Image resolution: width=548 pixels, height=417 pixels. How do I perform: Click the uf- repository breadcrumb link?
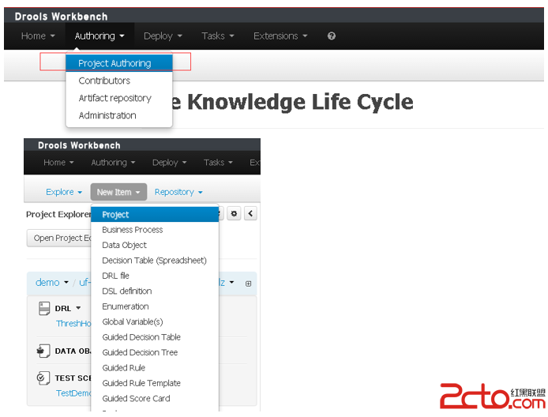pyautogui.click(x=85, y=283)
